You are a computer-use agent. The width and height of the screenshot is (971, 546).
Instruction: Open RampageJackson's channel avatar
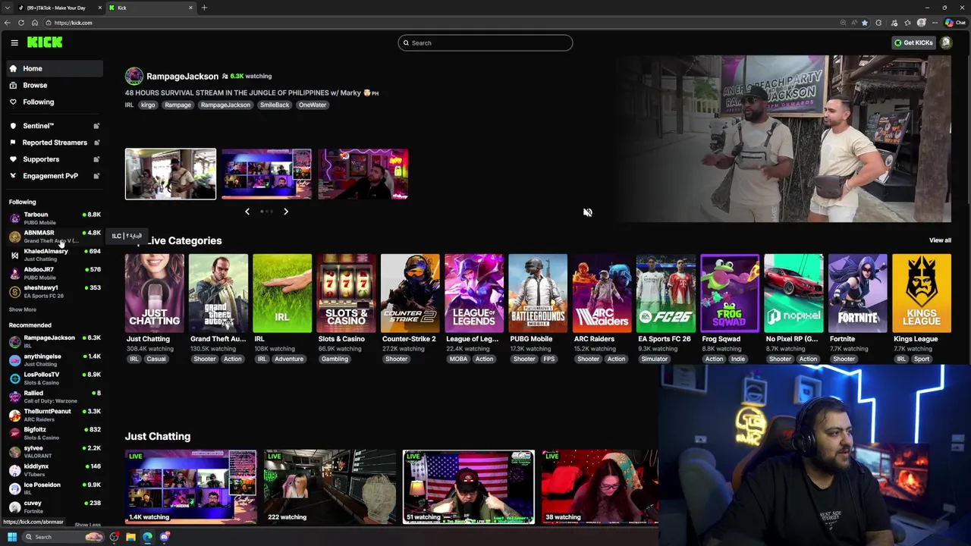click(134, 76)
